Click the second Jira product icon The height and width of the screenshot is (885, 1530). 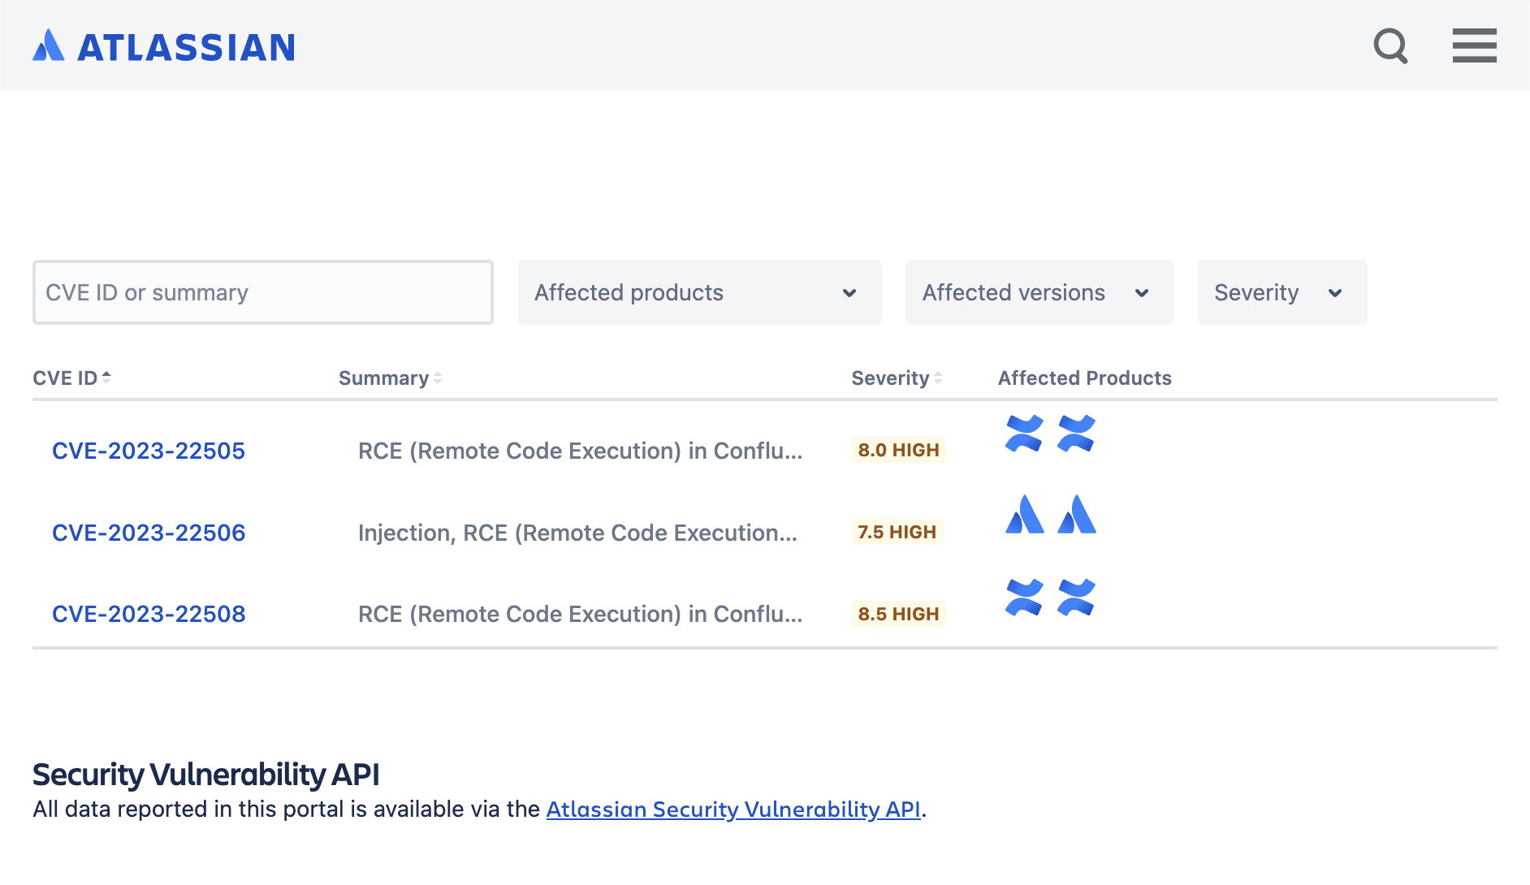pos(1077,516)
